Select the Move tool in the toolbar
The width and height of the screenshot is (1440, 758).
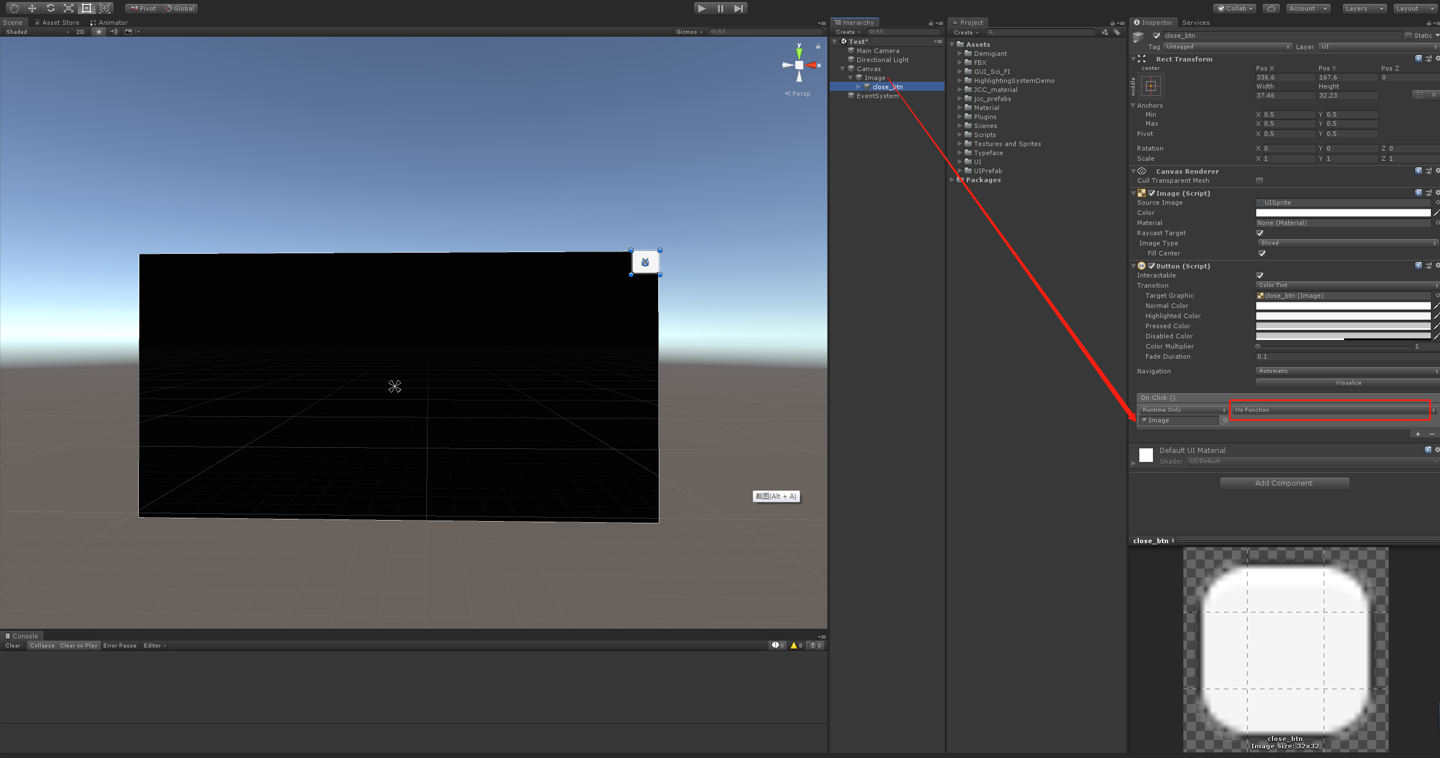click(x=32, y=8)
